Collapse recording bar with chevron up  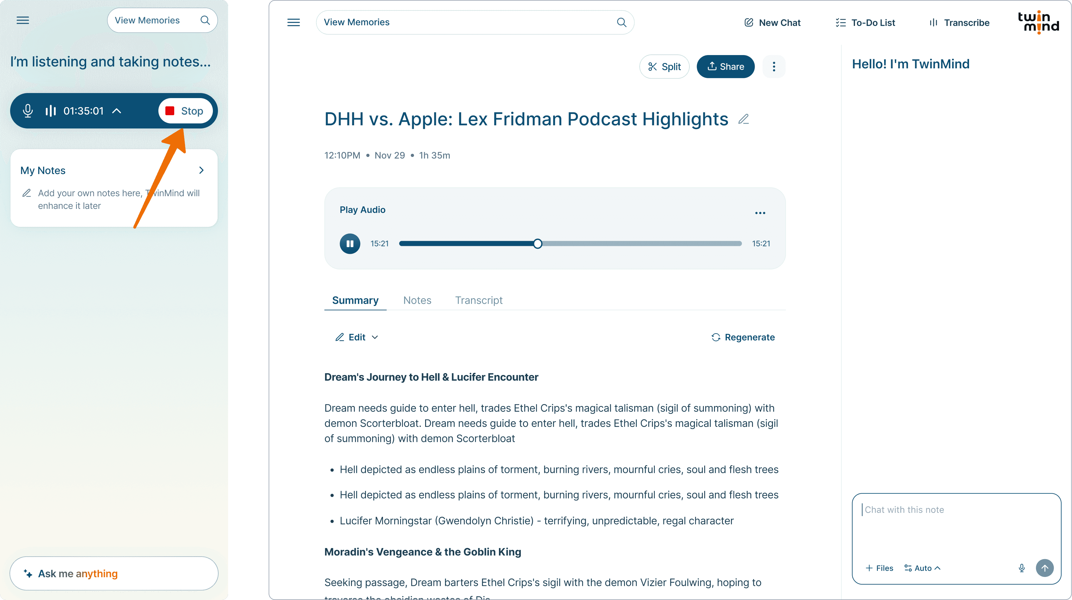coord(117,111)
